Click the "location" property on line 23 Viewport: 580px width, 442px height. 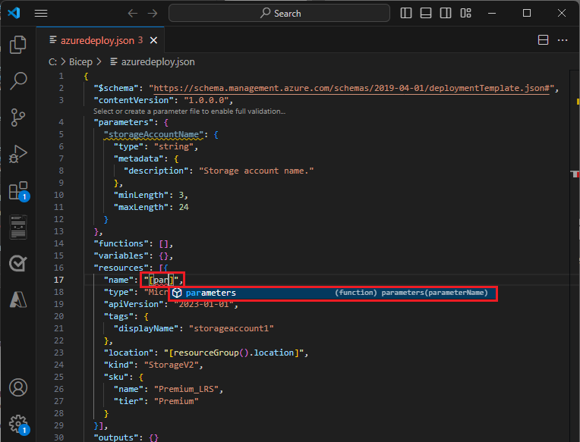point(128,353)
